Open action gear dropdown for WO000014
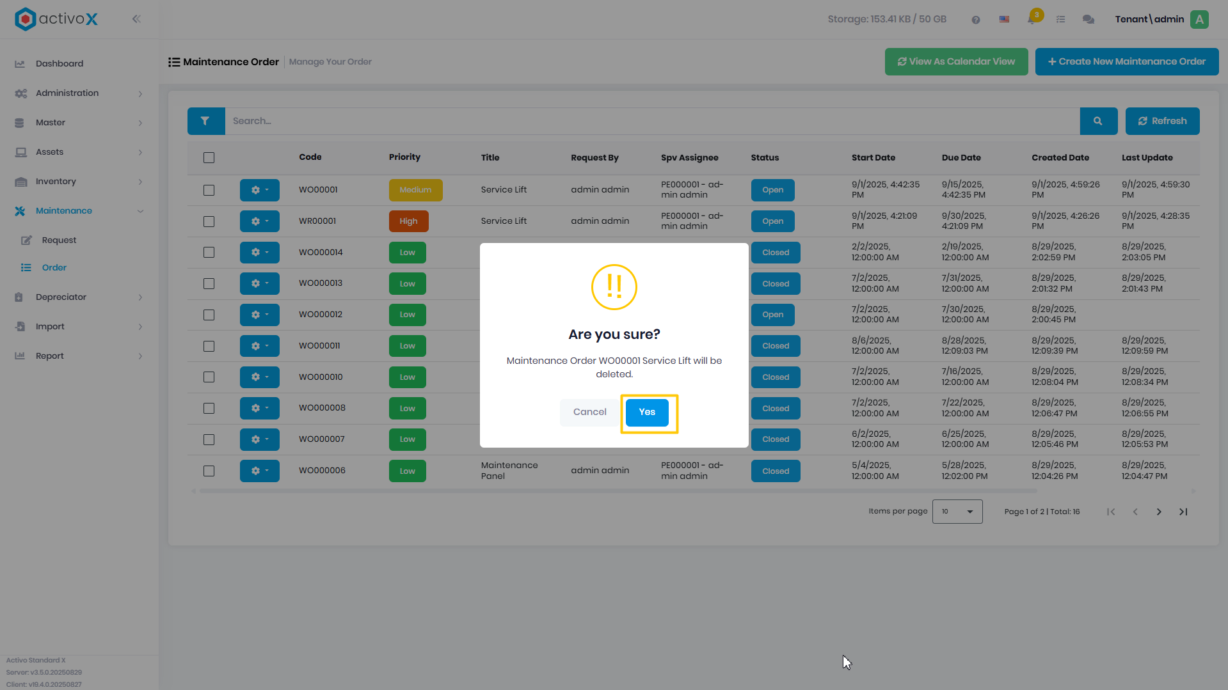 (x=260, y=253)
